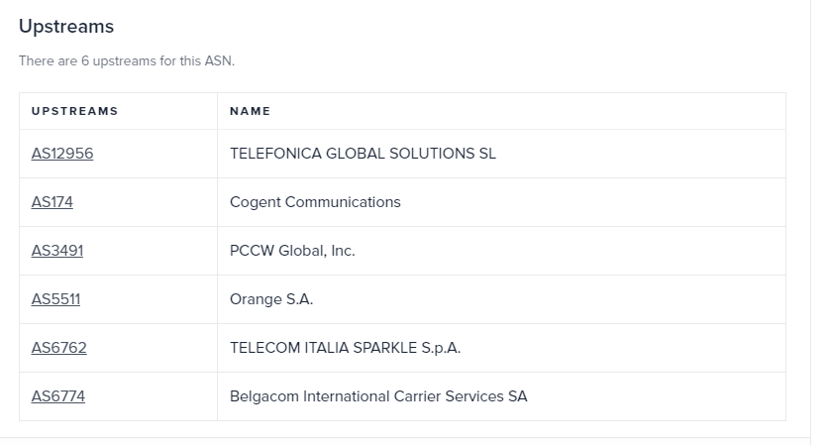Click the Orange S.A. name cell
Image resolution: width=830 pixels, height=445 pixels.
click(271, 299)
